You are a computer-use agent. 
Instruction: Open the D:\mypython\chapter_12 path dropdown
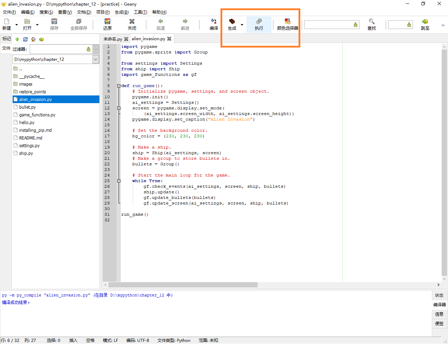(96, 59)
